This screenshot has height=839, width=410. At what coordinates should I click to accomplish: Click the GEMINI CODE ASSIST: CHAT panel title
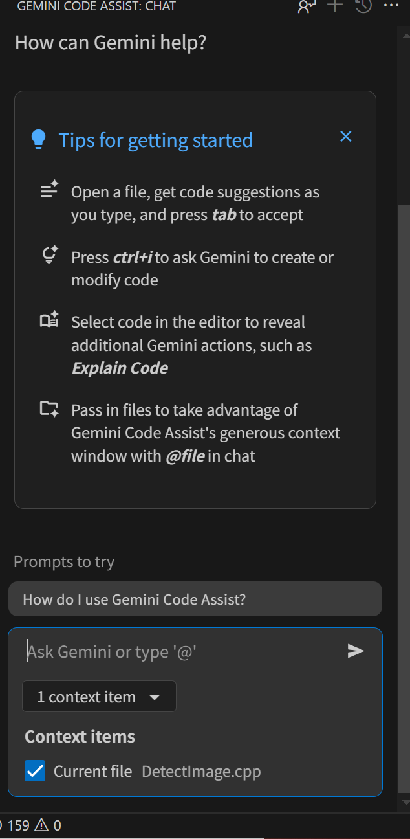click(x=96, y=6)
